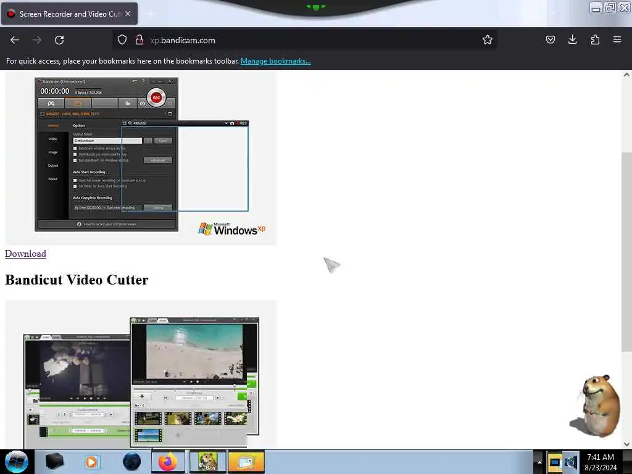Click the xp.bandicam.com address bar
Image resolution: width=632 pixels, height=474 pixels.
[x=304, y=40]
